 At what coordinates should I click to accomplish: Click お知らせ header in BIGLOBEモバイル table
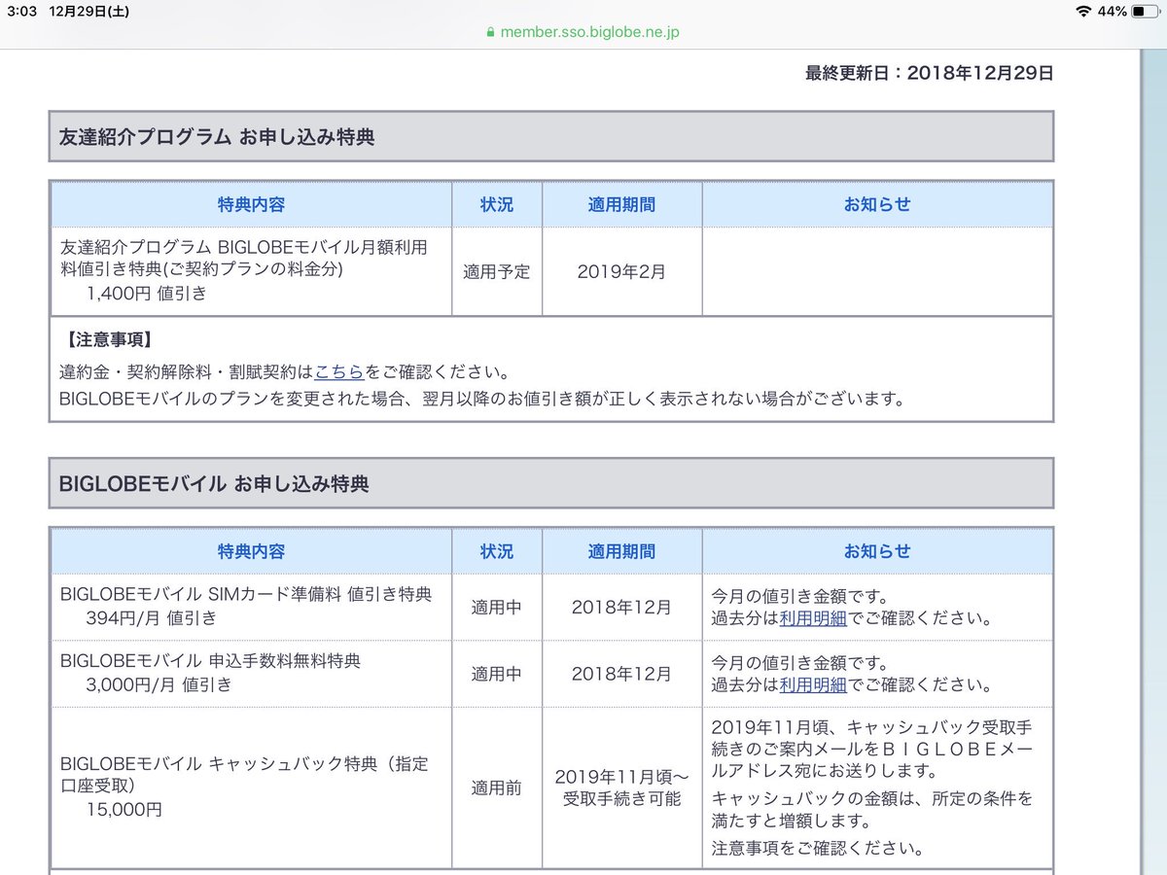tap(877, 551)
